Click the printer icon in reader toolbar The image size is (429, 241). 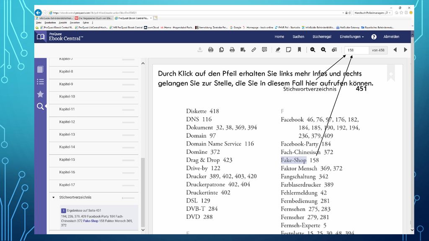[232, 50]
